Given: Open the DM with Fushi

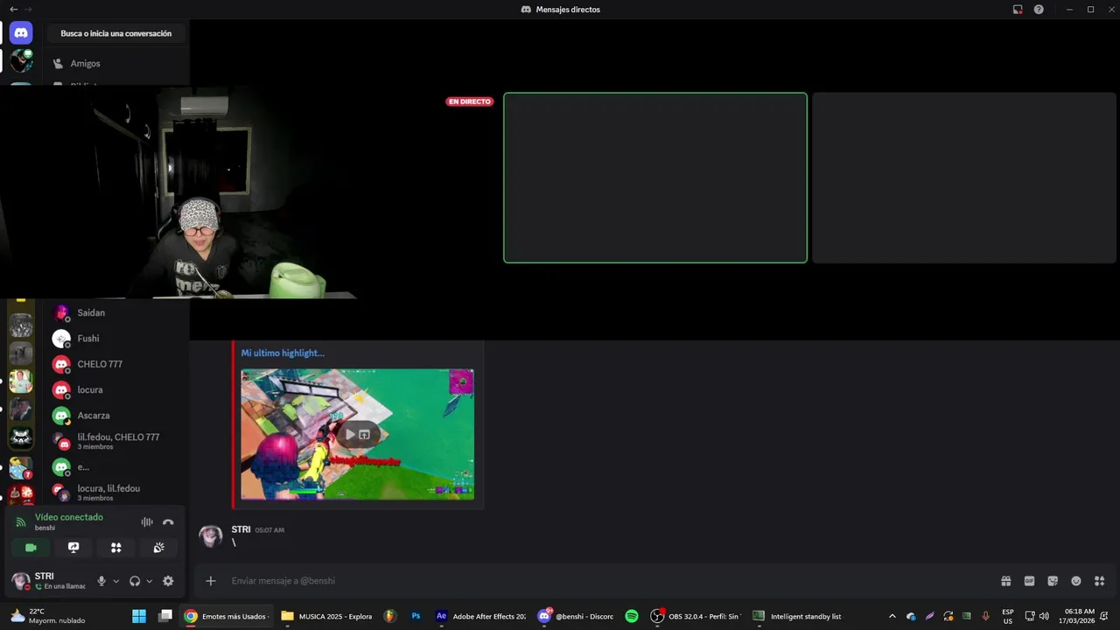Looking at the screenshot, I should point(117,339).
